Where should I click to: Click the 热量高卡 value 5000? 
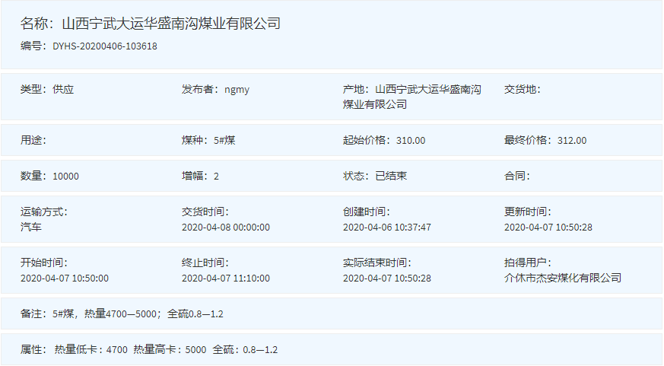[x=195, y=350]
